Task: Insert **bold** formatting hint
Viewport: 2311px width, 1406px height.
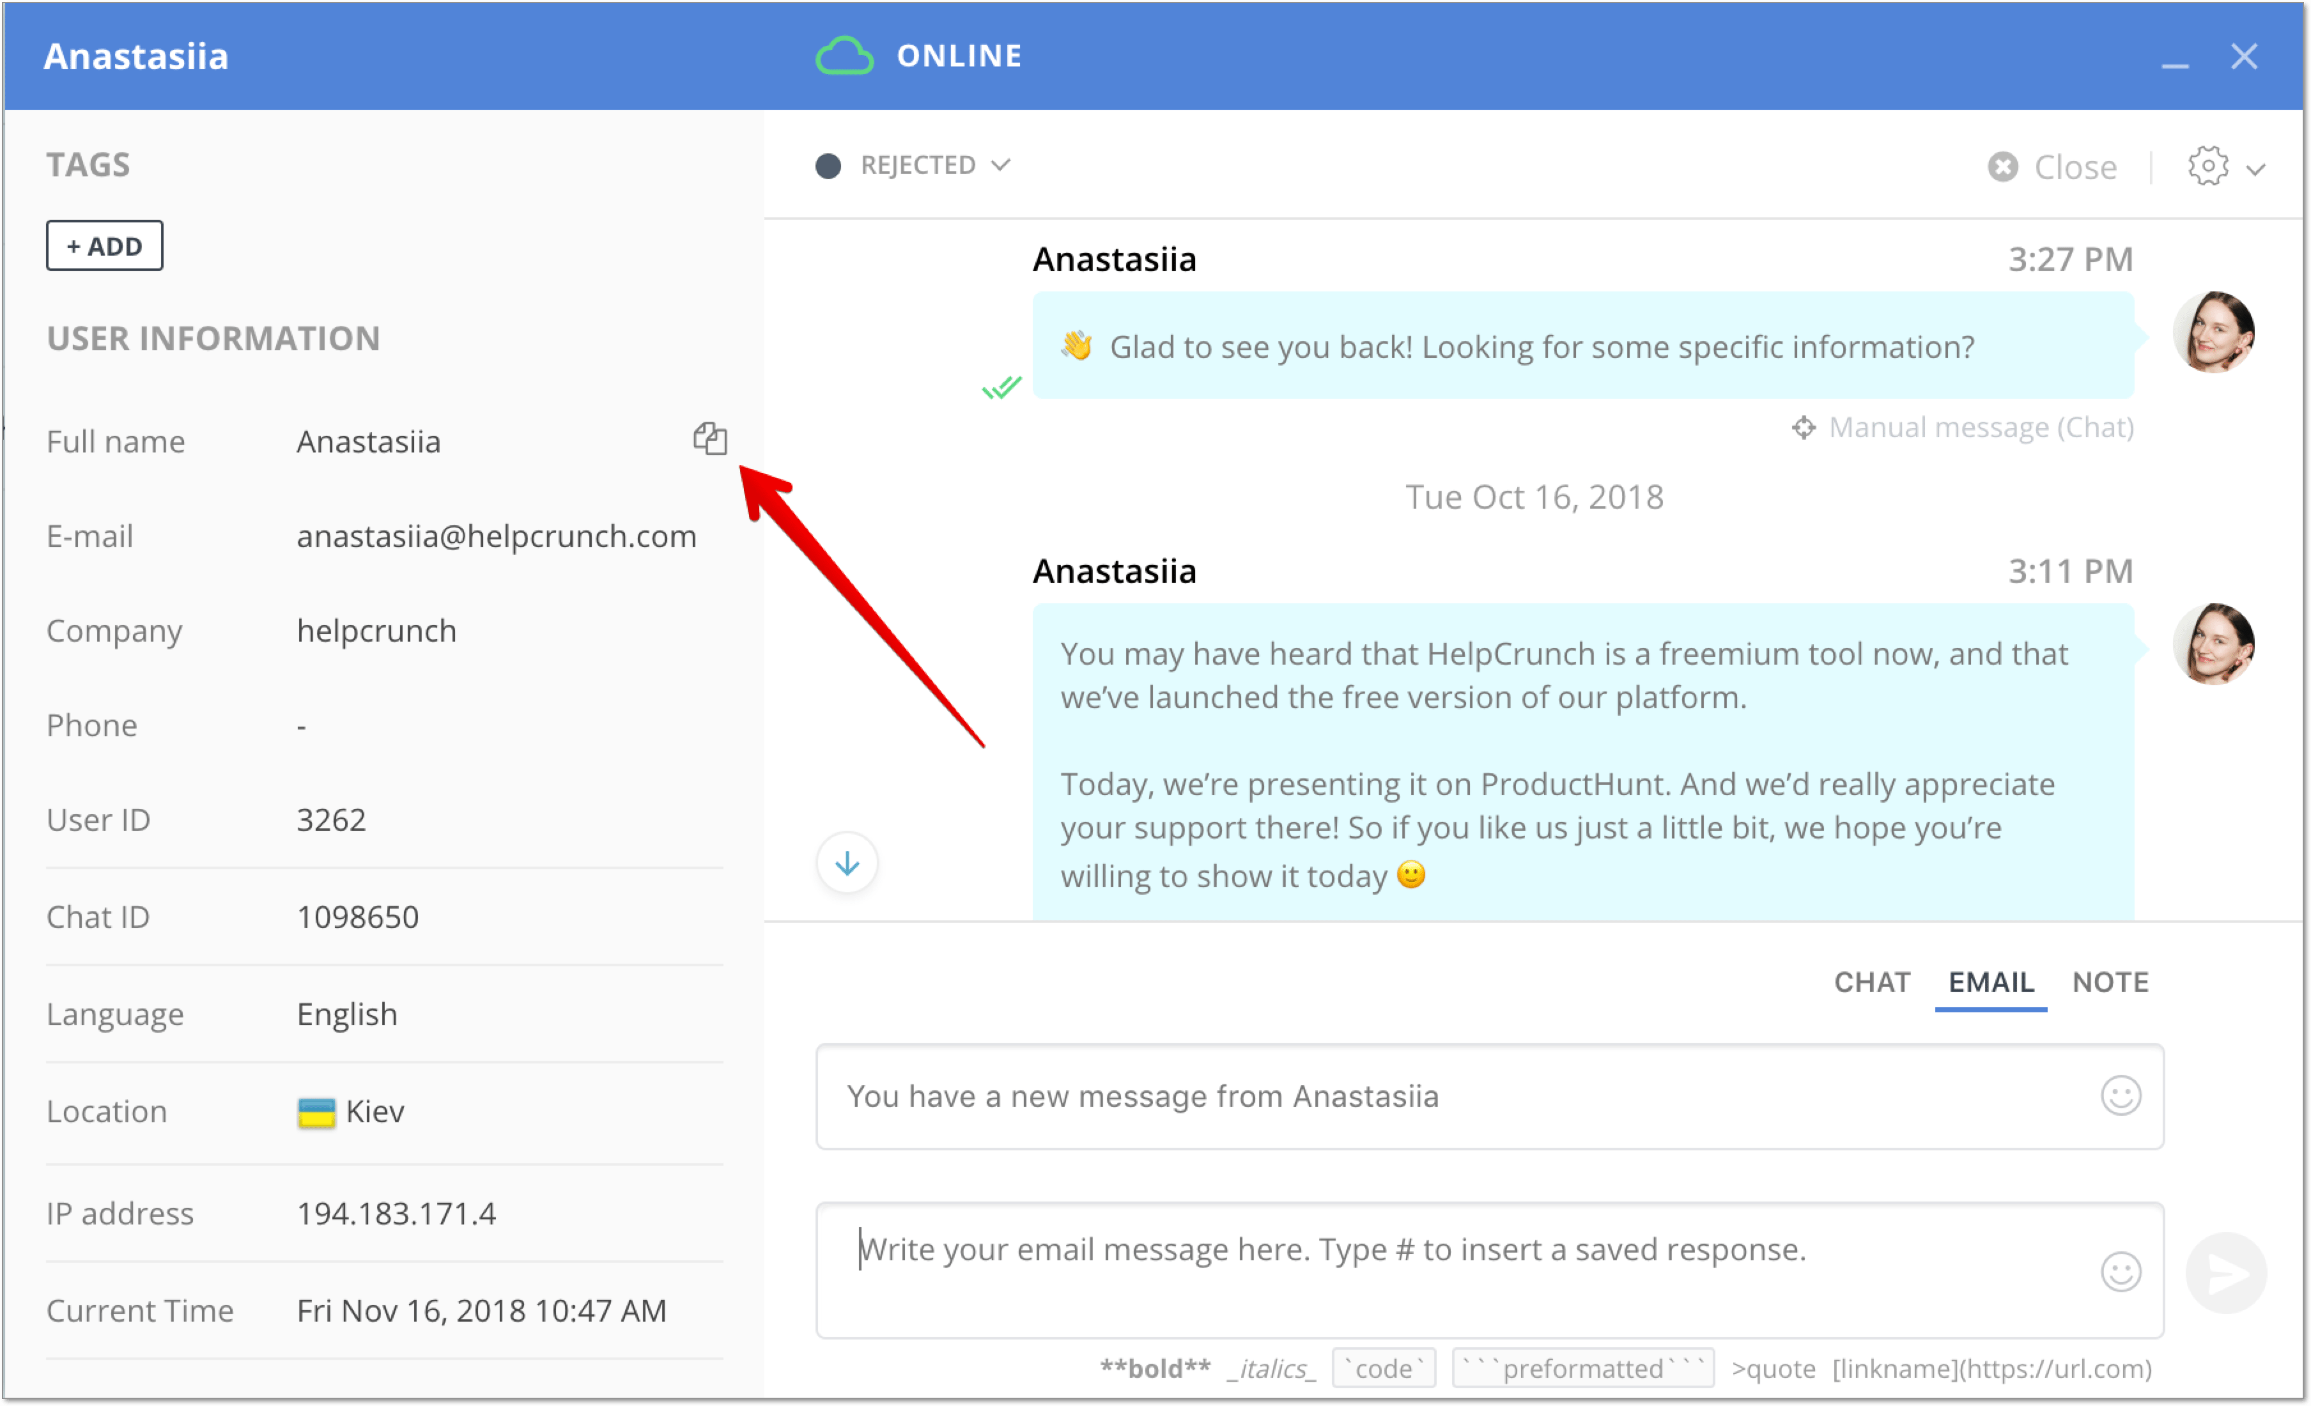Action: point(1155,1368)
